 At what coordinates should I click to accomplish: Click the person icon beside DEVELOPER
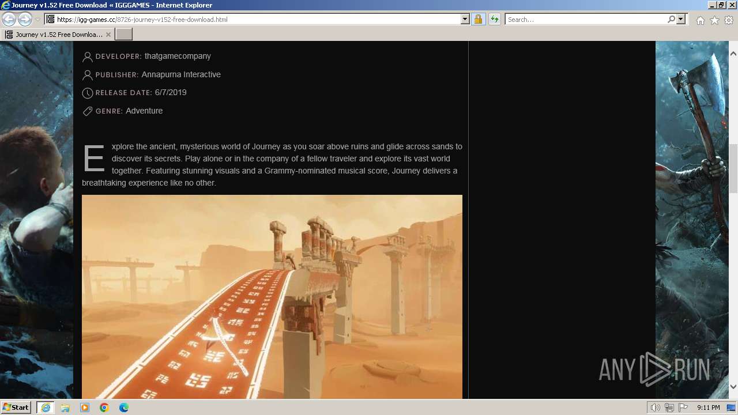(88, 56)
